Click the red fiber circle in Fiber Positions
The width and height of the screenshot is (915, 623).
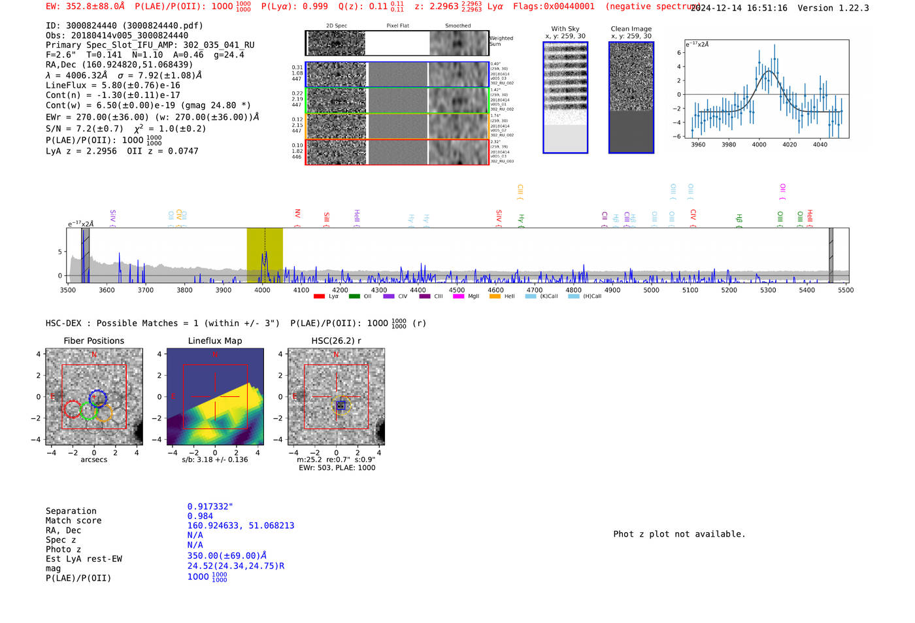click(x=73, y=410)
